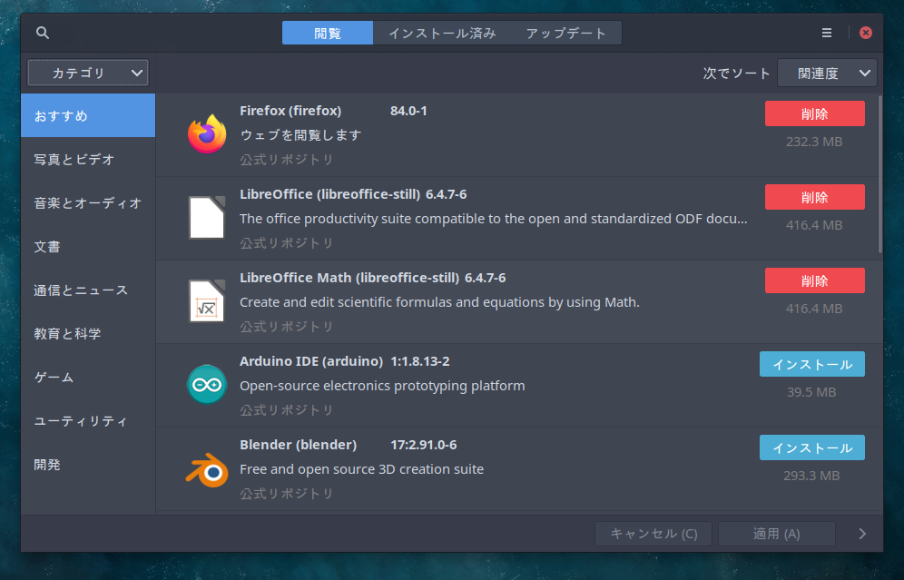Click インストール button for Blender

(x=811, y=448)
